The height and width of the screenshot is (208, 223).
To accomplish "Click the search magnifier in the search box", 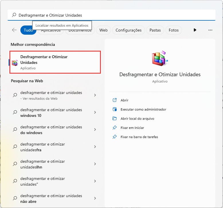I will pyautogui.click(x=14, y=15).
